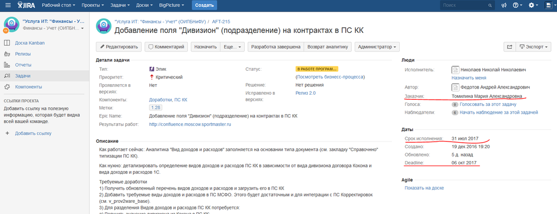
Task: Click the project avatar in sidebar
Action: (x=11, y=25)
